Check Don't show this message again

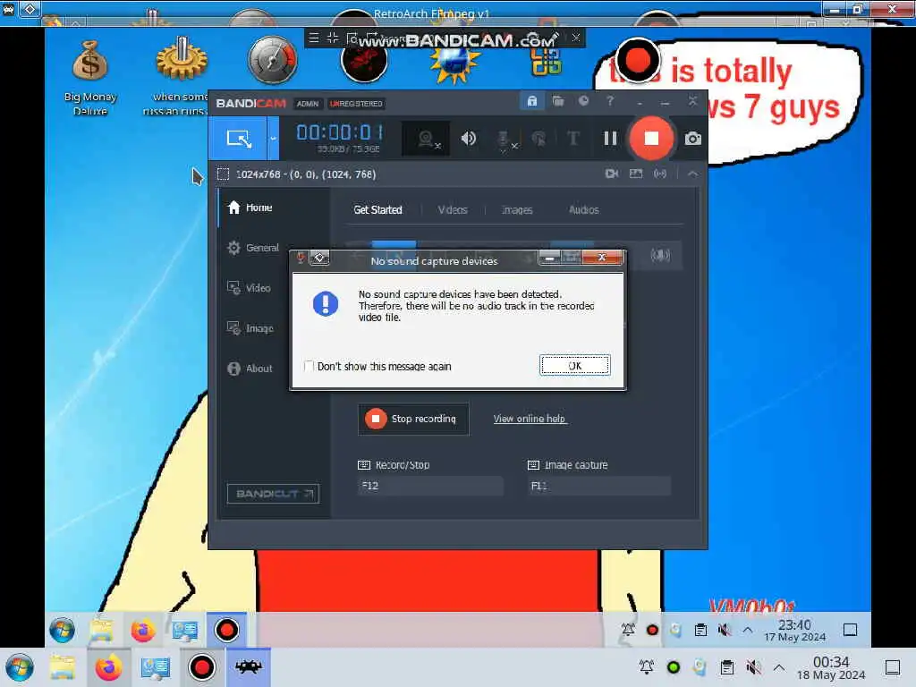309,366
